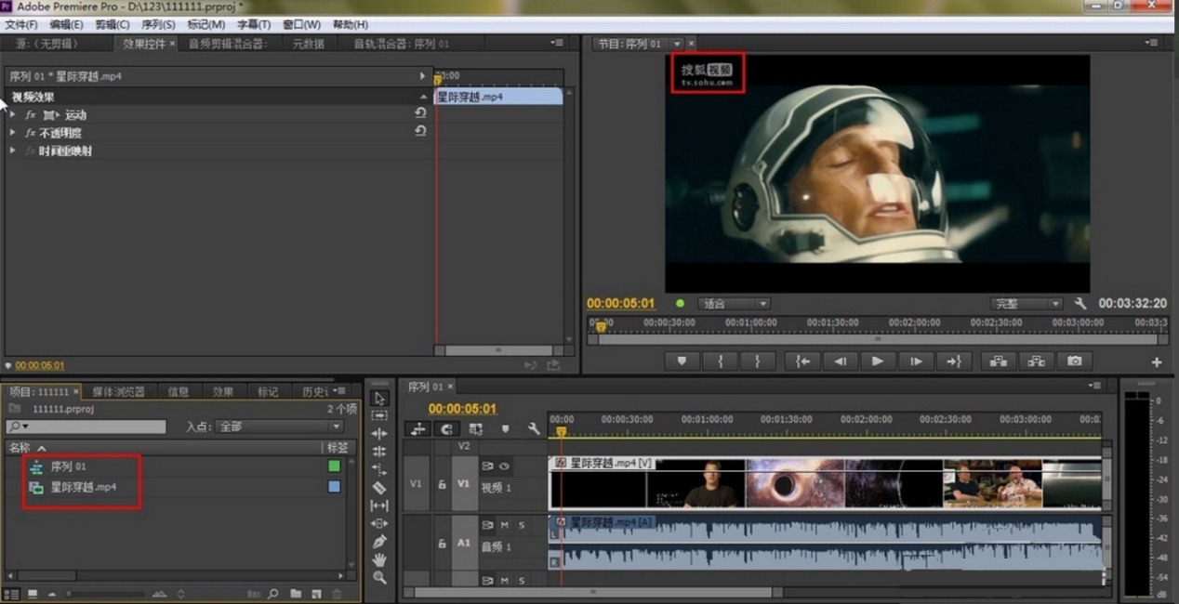Open the 字幕 menu
Screen dimensions: 1179x604
tap(253, 24)
